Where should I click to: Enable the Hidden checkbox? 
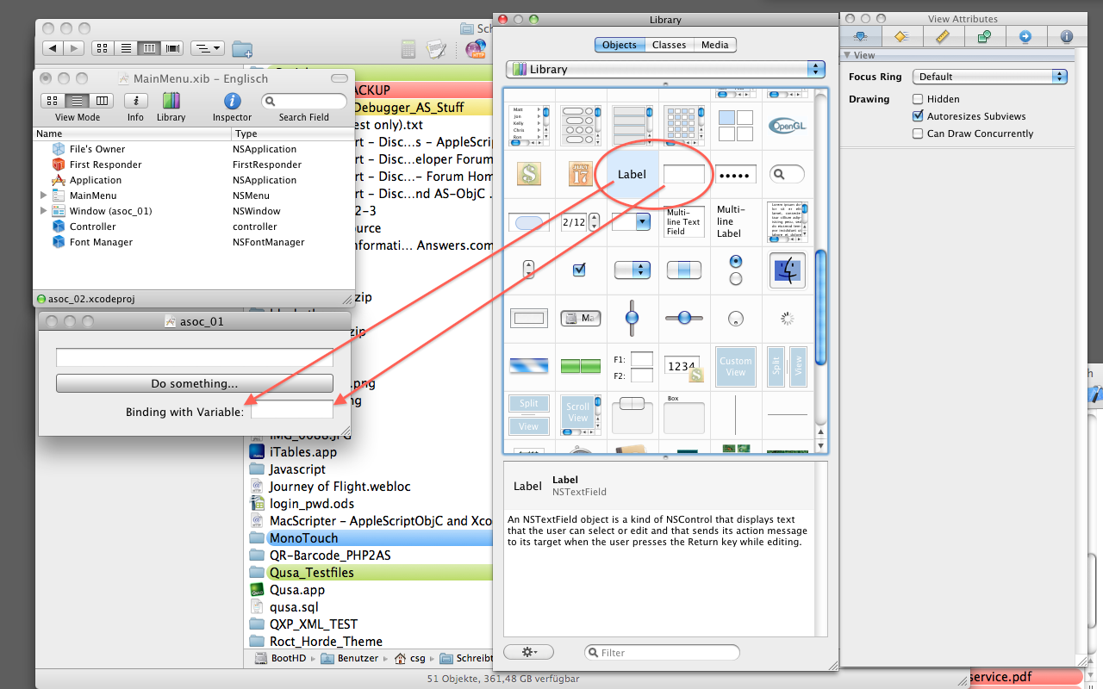pyautogui.click(x=918, y=99)
